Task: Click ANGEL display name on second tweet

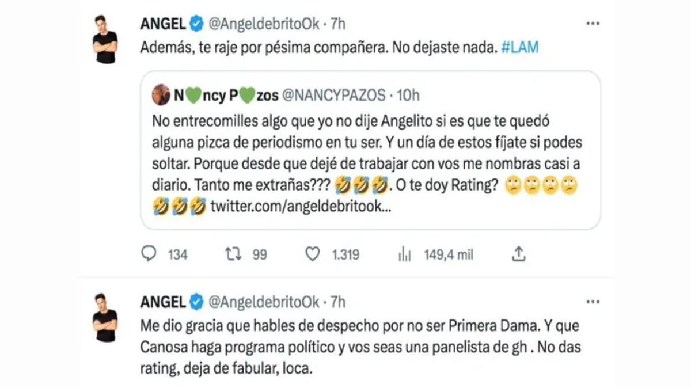Action: [163, 301]
